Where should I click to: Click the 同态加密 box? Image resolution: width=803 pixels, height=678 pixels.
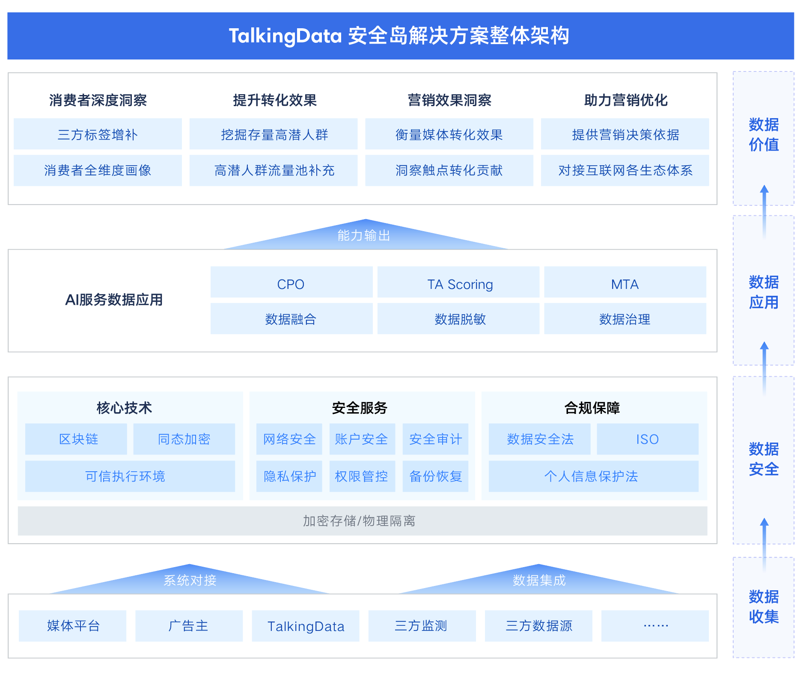(x=184, y=439)
